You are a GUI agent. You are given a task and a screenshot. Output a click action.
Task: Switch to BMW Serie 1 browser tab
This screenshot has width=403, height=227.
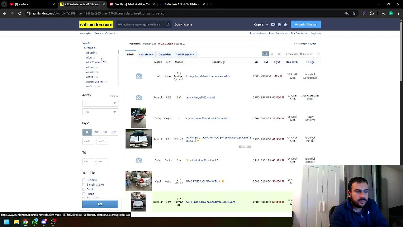[x=182, y=4]
